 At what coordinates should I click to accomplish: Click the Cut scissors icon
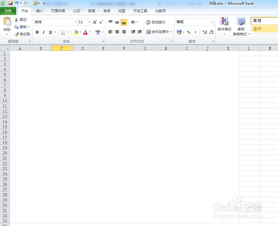(16, 19)
